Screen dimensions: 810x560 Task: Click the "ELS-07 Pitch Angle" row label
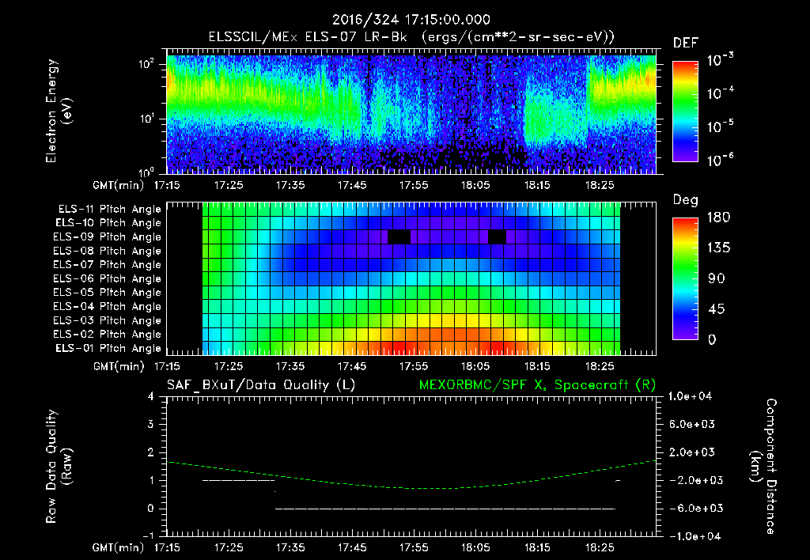pos(107,264)
